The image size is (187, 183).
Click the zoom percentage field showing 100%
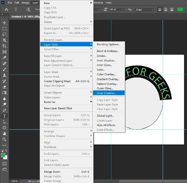[x=15, y=181]
